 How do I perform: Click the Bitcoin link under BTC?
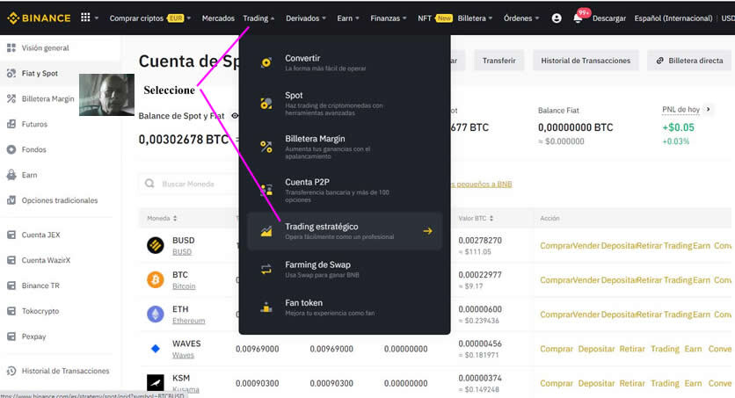click(x=184, y=286)
